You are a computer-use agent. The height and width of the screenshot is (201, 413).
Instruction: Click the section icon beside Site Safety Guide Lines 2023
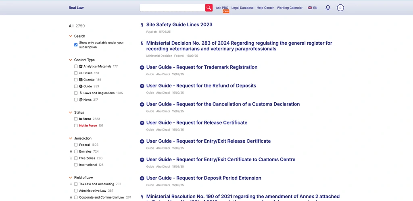click(142, 25)
